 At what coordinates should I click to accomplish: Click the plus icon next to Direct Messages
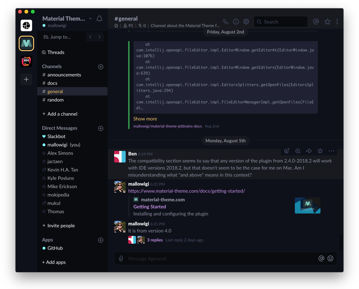(101, 128)
